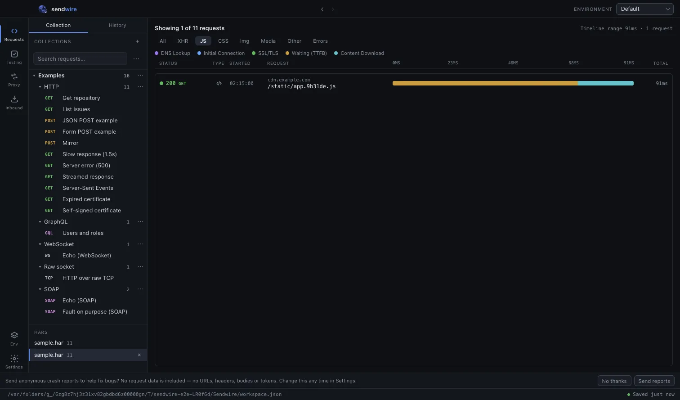Open the HTTP over raw TCP request

tap(88, 278)
